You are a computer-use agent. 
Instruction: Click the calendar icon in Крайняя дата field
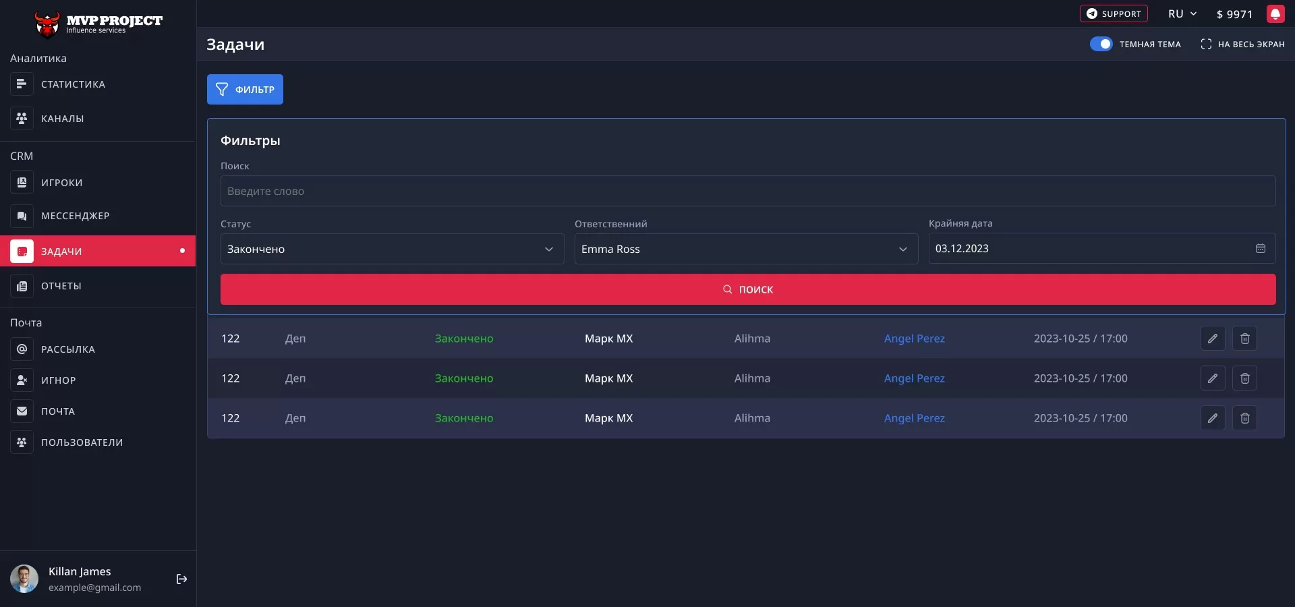click(1260, 248)
